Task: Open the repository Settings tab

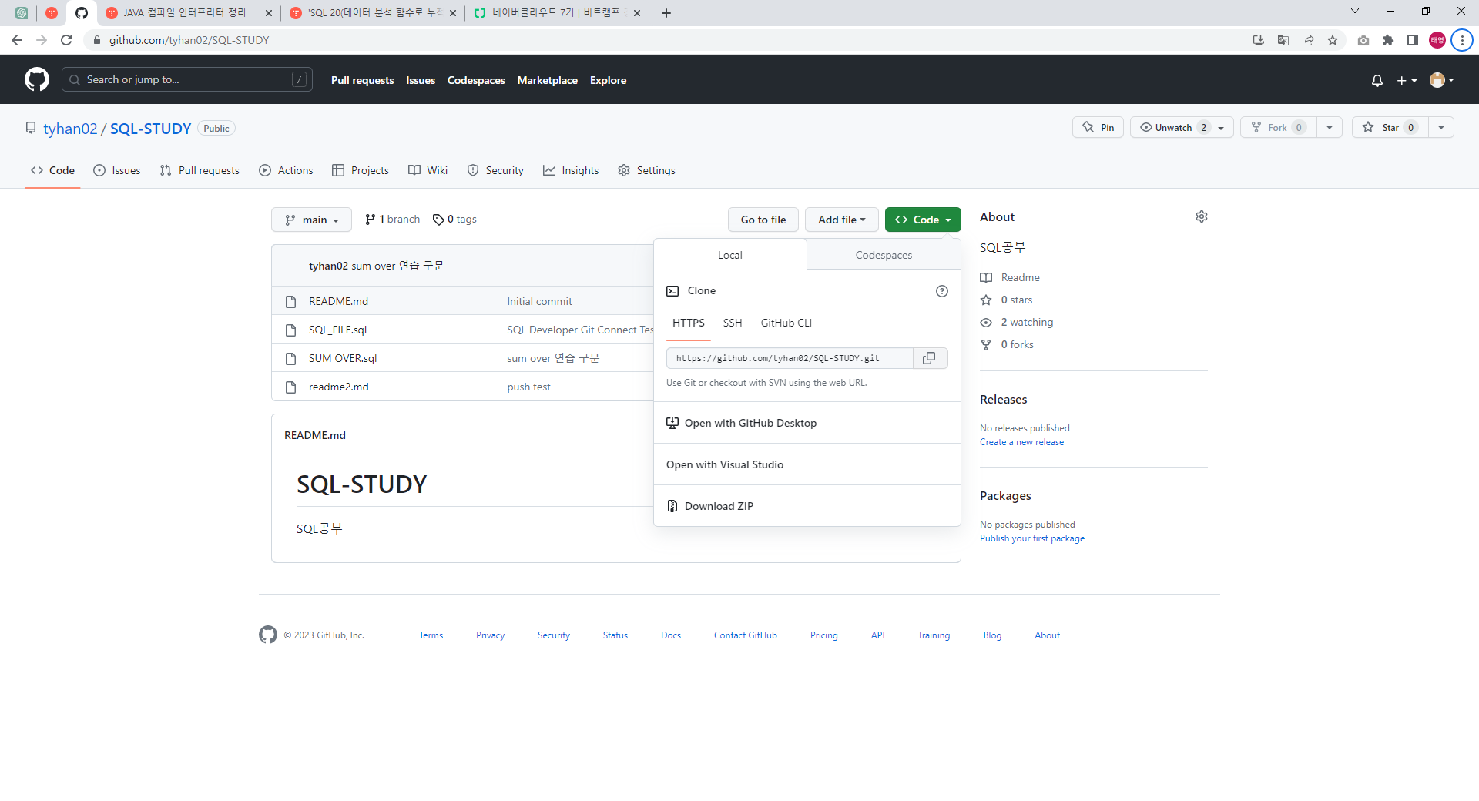Action: pos(647,170)
